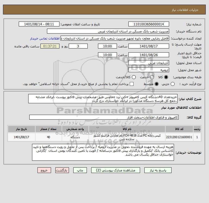Viewport: 209px width, 203px height.
Task: Click the پاسخ به نیاز button
Action: click(x=158, y=170)
